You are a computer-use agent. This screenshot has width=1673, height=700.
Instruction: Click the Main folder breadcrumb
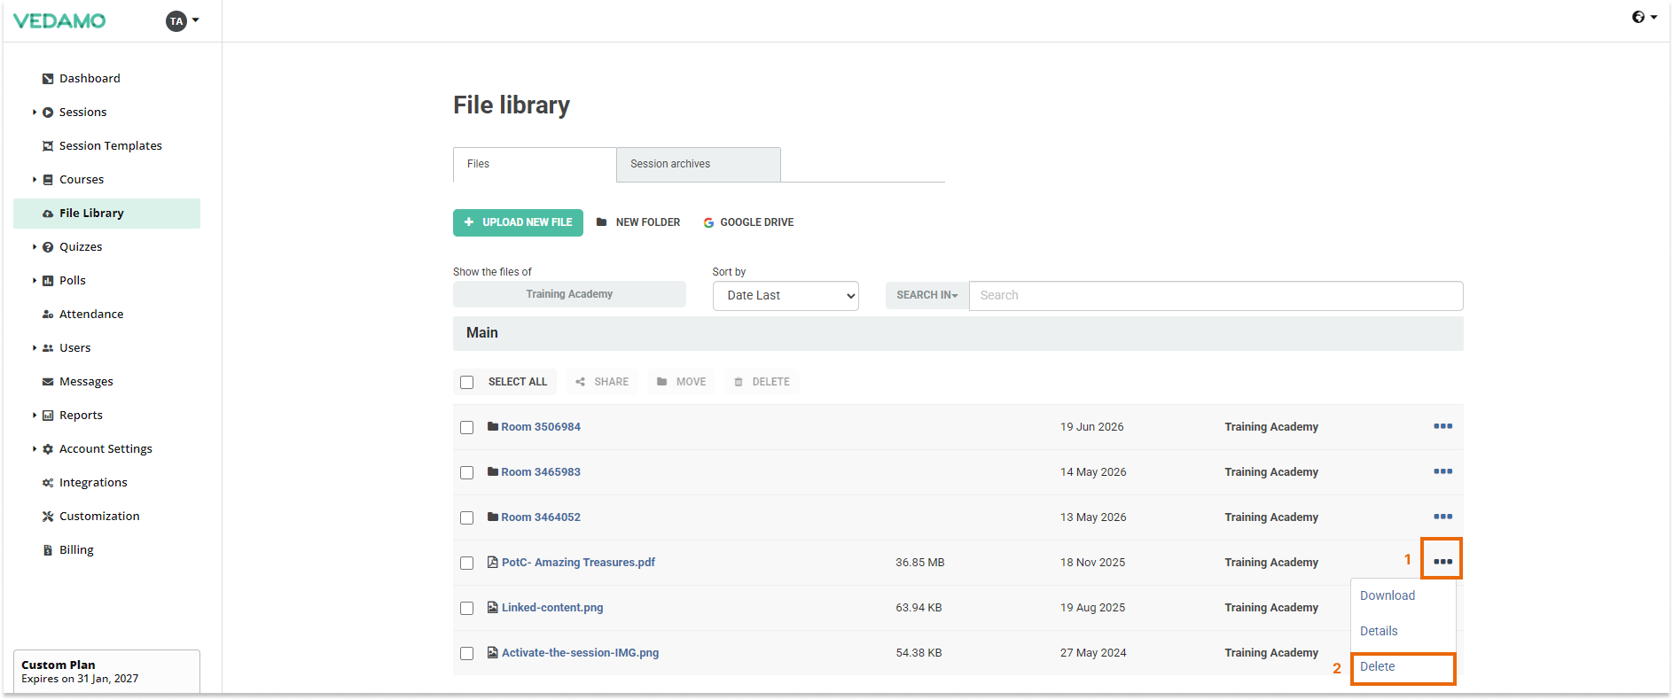click(482, 333)
